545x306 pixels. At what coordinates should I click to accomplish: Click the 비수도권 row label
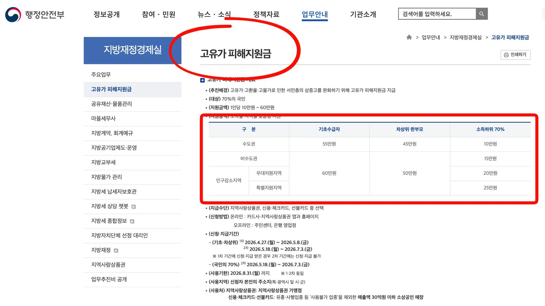pyautogui.click(x=249, y=159)
